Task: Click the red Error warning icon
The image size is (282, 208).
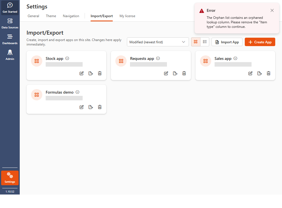Action: pos(202,11)
